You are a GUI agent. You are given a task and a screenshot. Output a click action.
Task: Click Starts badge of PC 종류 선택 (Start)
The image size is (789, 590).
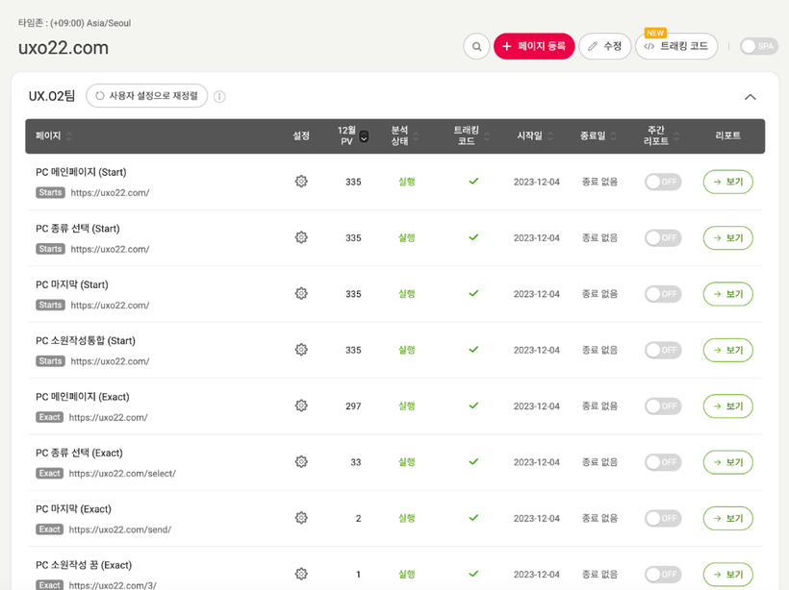[50, 249]
